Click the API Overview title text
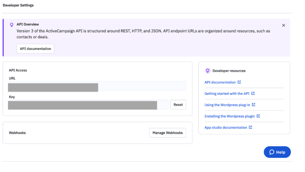305x172 pixels. pos(28,24)
